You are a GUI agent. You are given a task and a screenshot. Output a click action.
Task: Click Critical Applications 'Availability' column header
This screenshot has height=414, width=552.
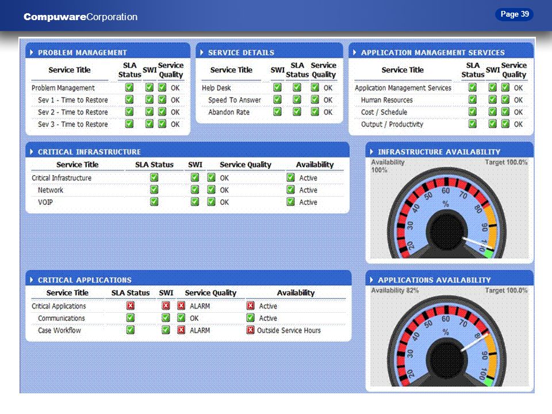click(296, 293)
